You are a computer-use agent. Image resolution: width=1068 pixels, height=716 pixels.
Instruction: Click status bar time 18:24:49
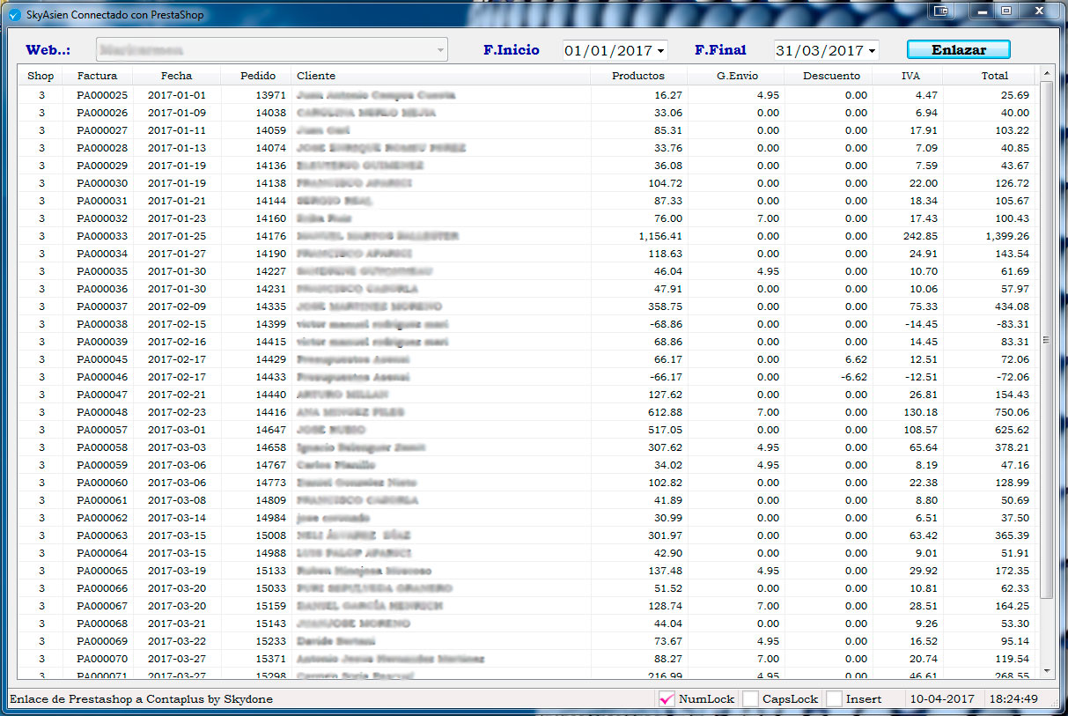click(1013, 699)
